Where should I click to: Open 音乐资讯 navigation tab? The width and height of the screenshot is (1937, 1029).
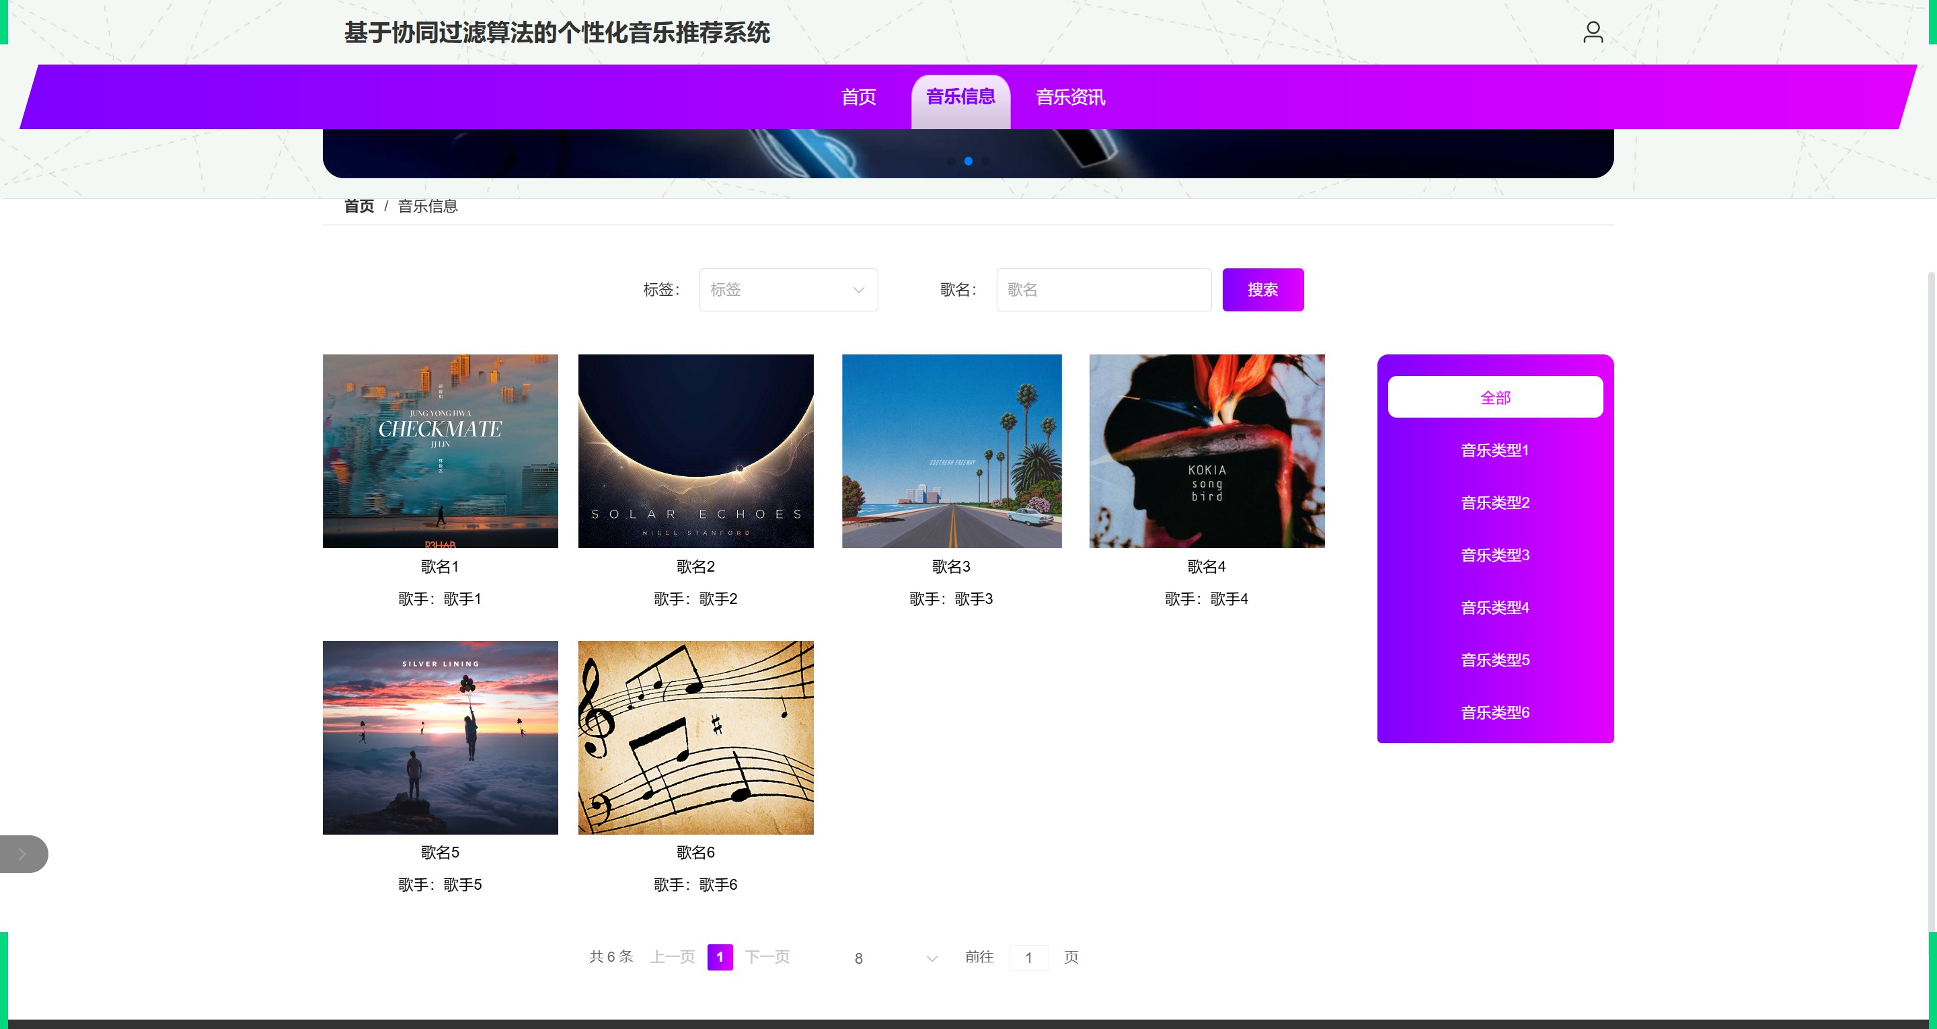[1070, 97]
